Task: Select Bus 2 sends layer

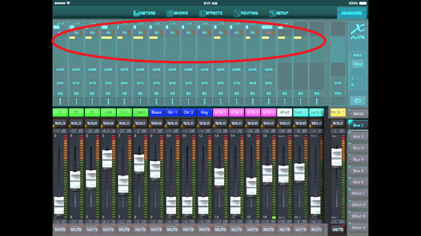Action: [x=358, y=137]
